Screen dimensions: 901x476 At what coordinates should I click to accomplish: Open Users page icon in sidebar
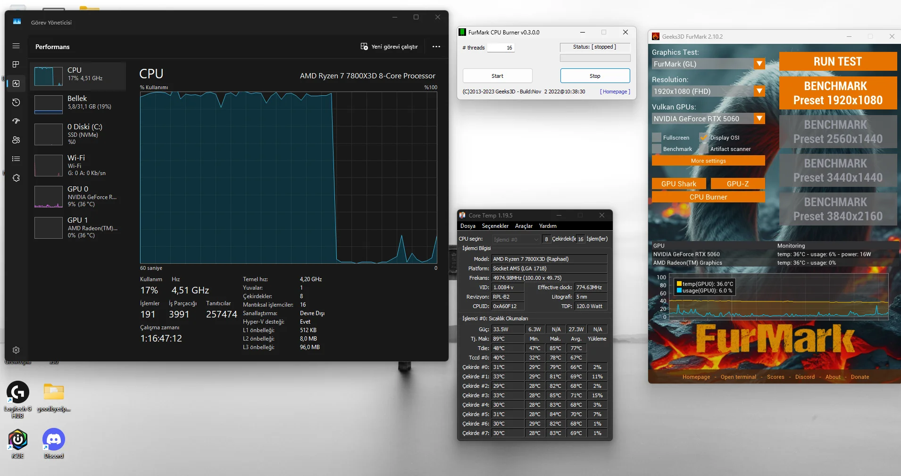pyautogui.click(x=16, y=140)
